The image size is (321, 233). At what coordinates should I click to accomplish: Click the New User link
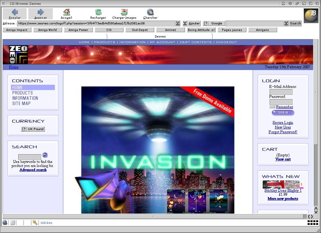pos(283,127)
